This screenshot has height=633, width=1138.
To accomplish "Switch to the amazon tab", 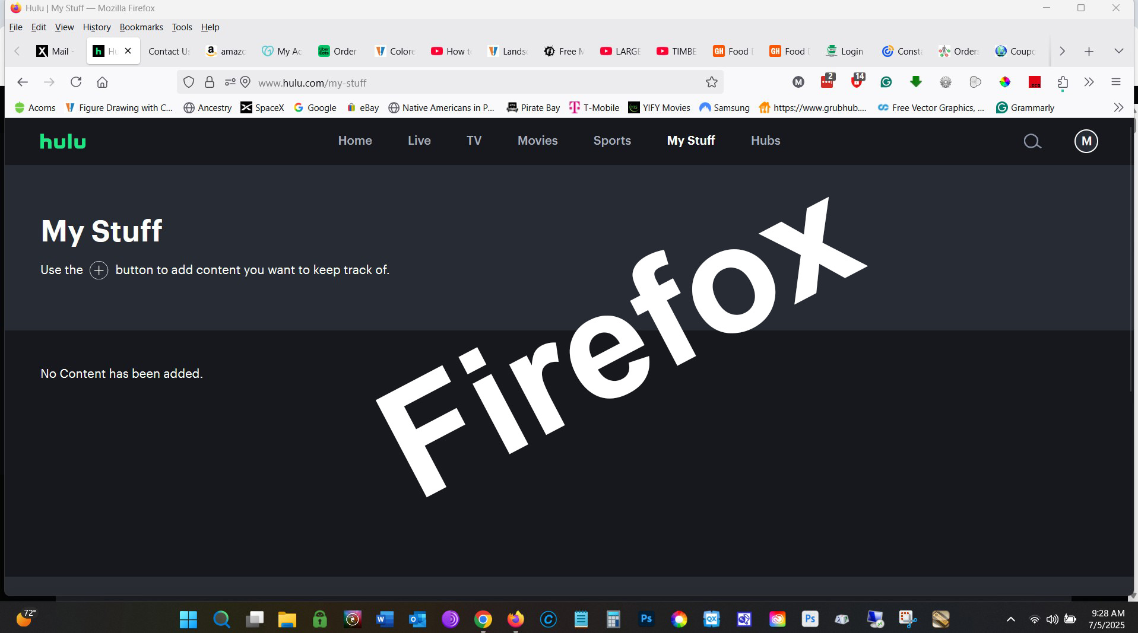I will [x=226, y=52].
